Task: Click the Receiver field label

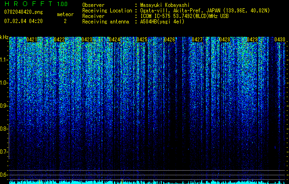Action: point(93,16)
